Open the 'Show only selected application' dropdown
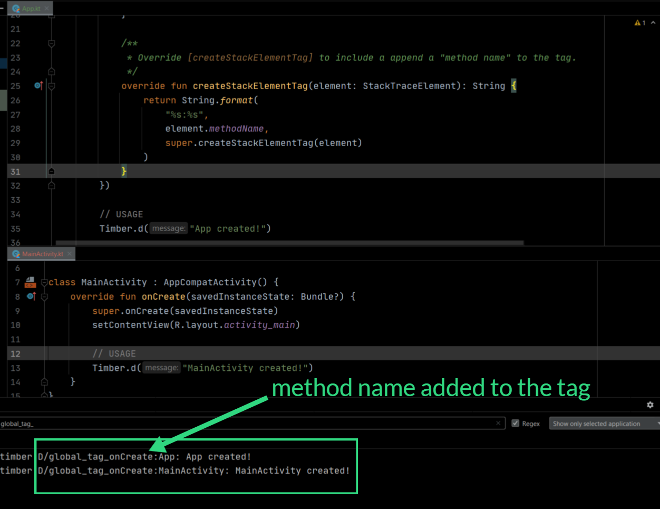660x509 pixels. [x=604, y=423]
